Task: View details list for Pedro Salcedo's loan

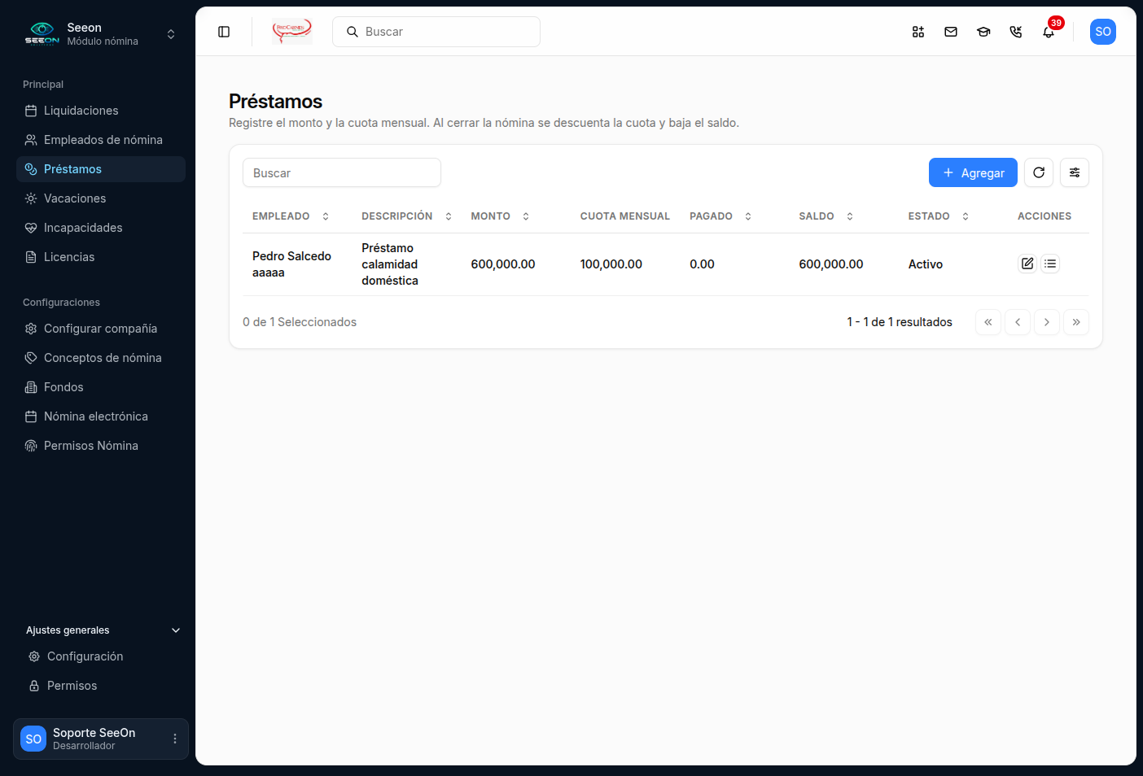Action: pyautogui.click(x=1050, y=264)
